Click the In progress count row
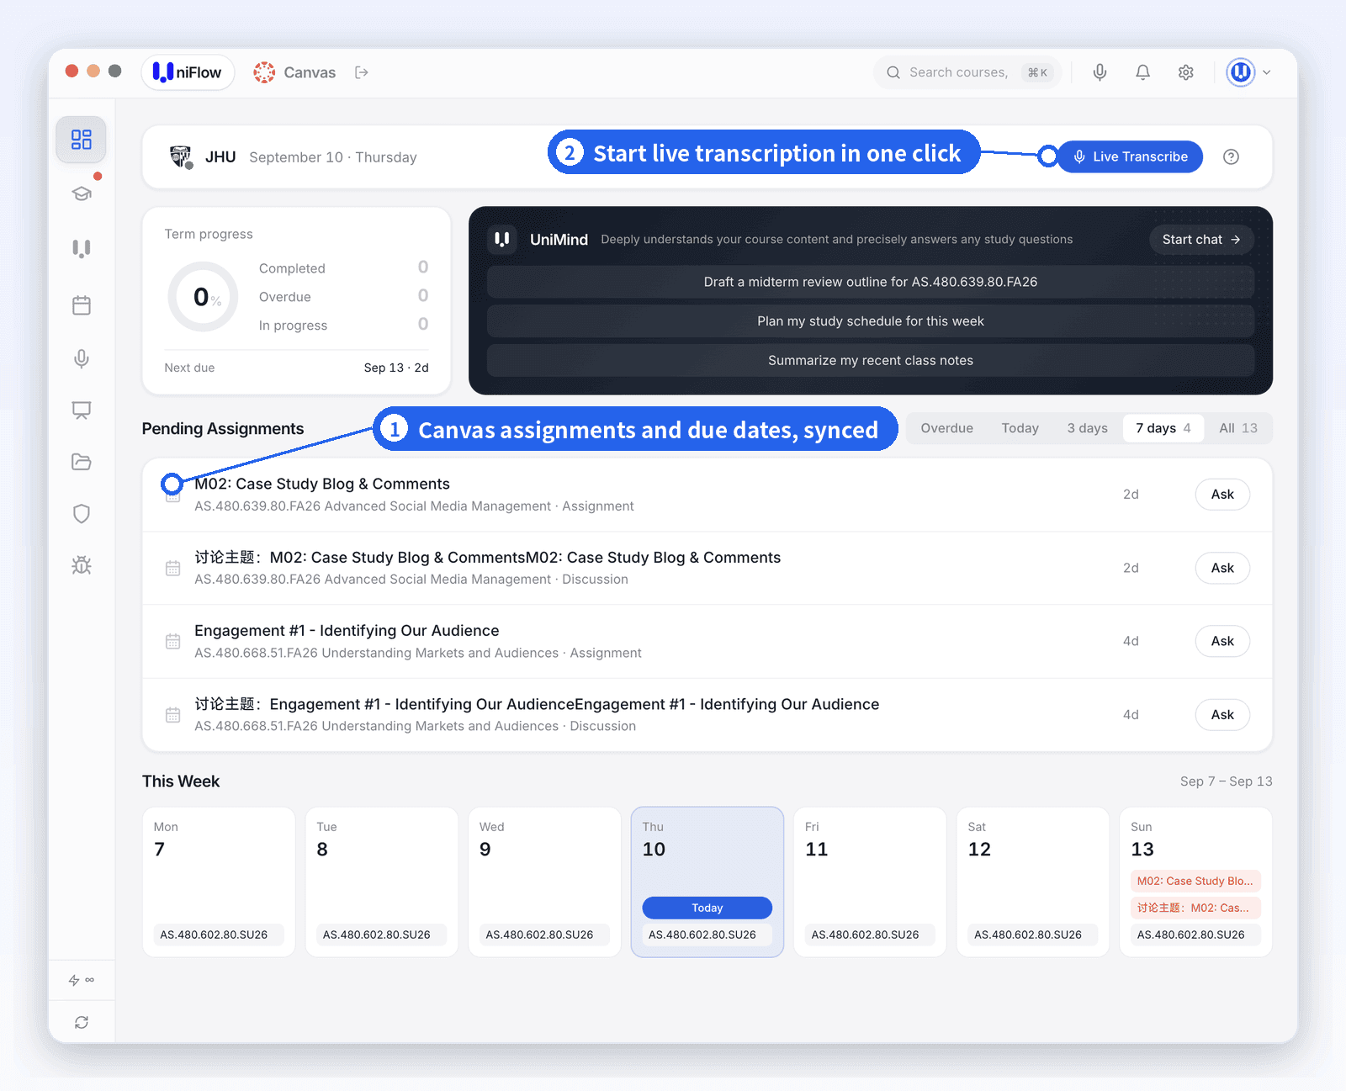This screenshot has height=1091, width=1346. point(343,325)
